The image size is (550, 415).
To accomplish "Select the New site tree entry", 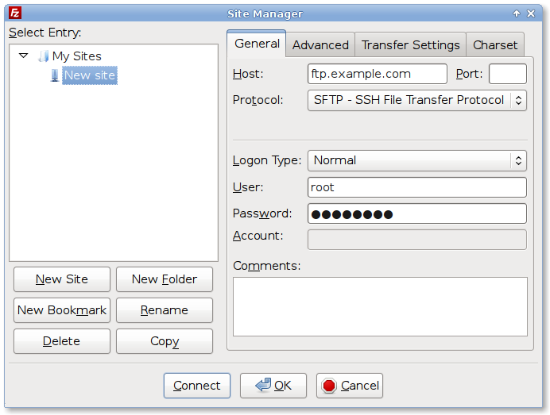I will pyautogui.click(x=89, y=75).
